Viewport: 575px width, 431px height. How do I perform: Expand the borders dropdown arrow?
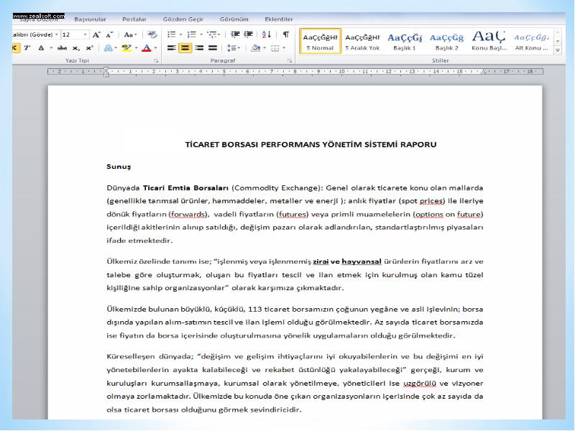[x=284, y=48]
